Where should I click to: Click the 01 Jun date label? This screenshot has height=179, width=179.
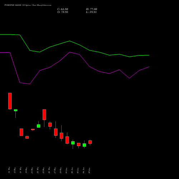[67, 170]
